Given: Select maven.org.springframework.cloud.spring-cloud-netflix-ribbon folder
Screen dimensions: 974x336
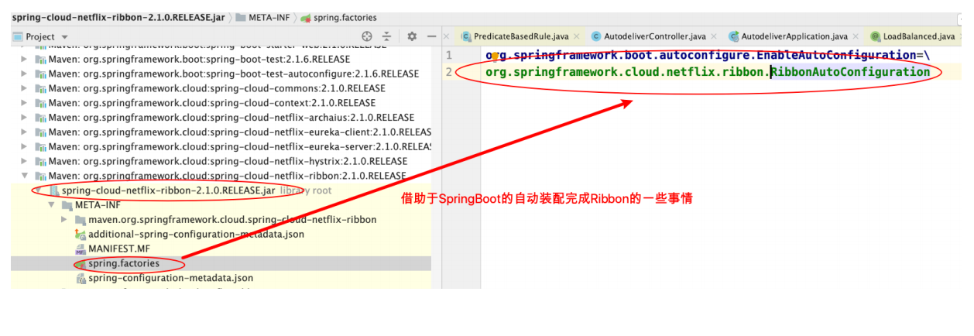Looking at the screenshot, I should (221, 220).
